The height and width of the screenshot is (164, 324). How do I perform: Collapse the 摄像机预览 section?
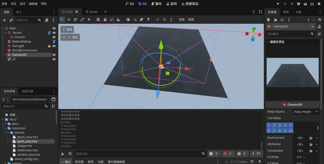tap(268, 42)
